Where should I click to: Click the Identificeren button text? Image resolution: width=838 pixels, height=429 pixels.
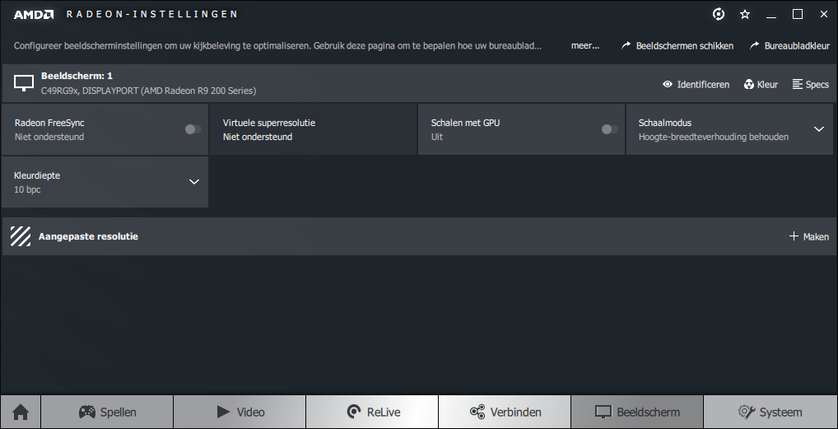(703, 84)
